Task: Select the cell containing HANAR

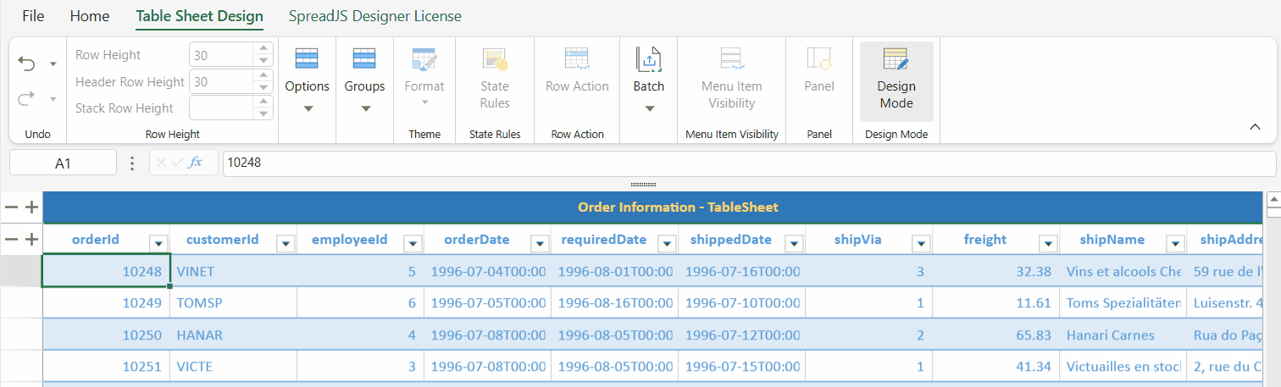Action: (x=234, y=335)
